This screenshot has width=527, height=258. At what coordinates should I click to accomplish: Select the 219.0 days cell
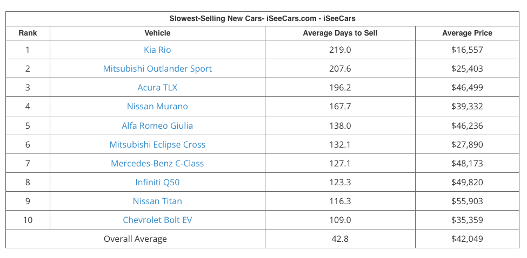pyautogui.click(x=340, y=50)
